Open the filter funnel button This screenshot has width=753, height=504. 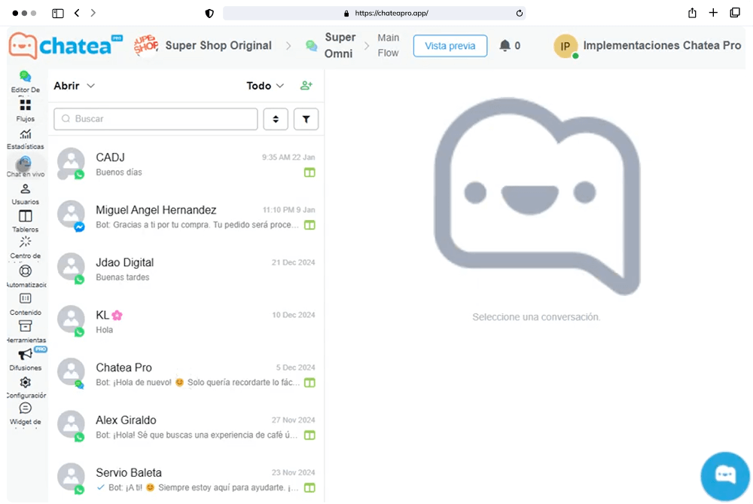point(306,119)
